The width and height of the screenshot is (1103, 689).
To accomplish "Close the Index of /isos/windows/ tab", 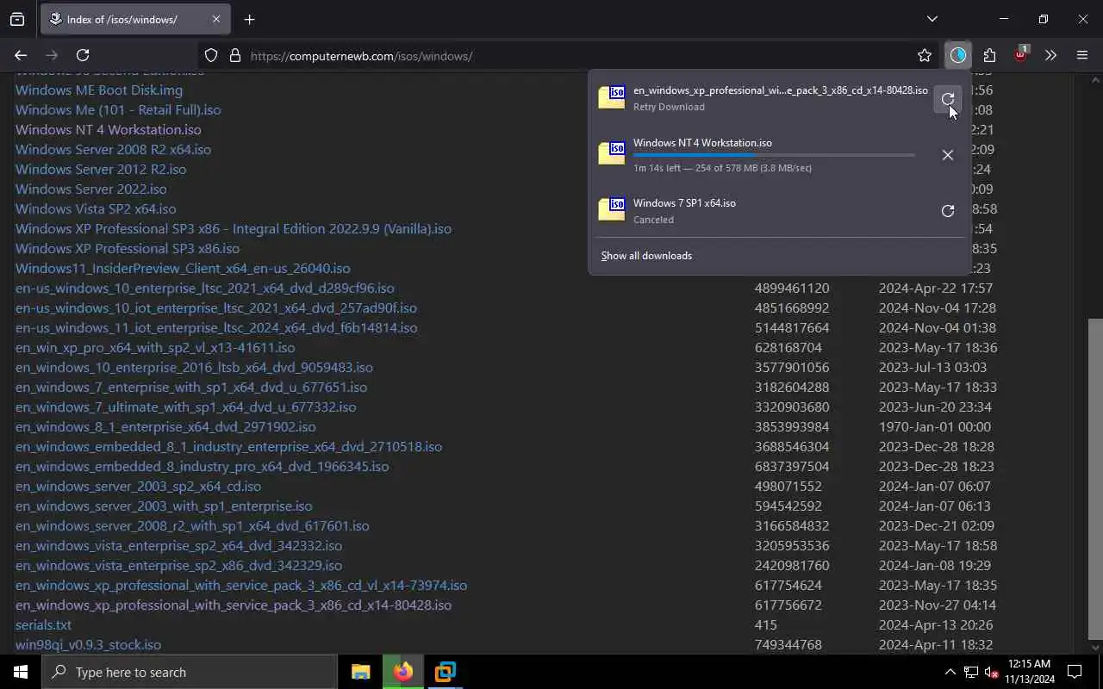I will tap(216, 19).
